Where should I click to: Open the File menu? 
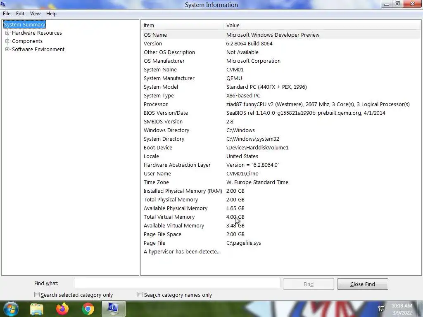[x=7, y=14]
